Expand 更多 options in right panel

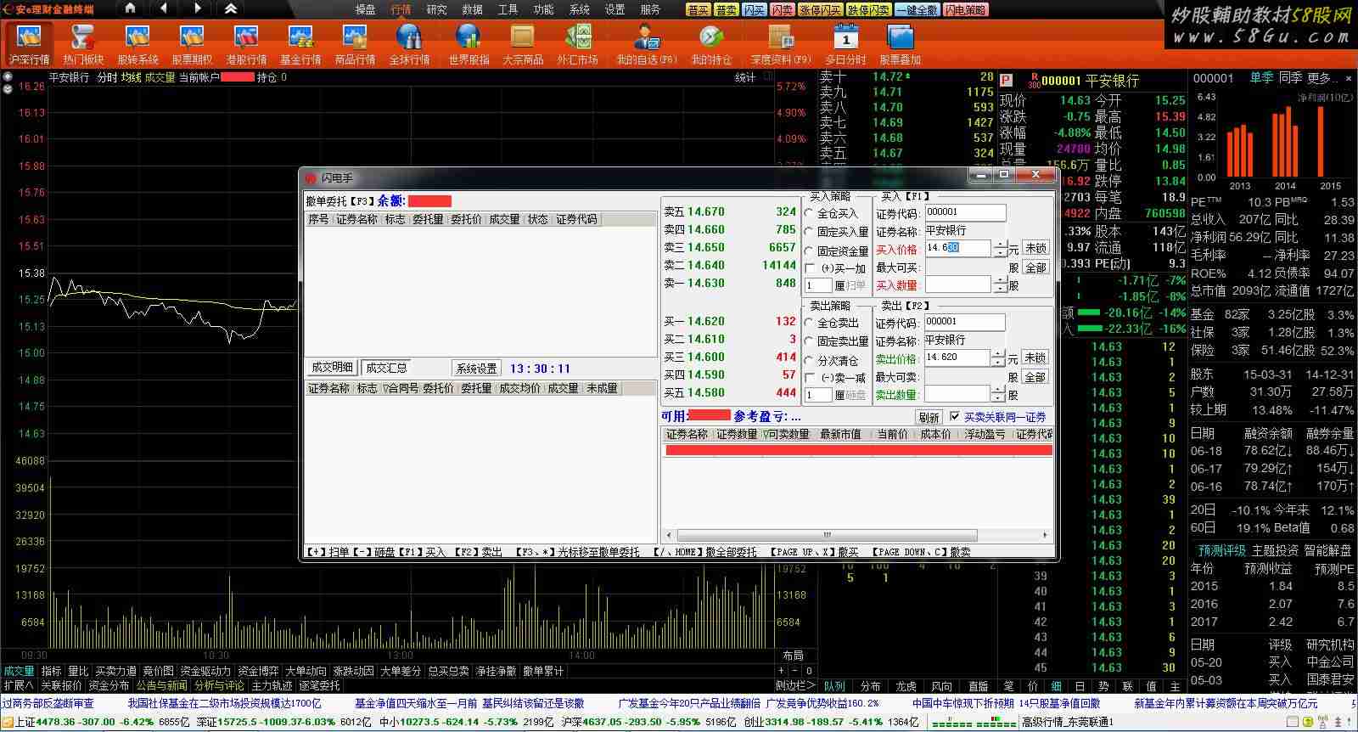coord(1324,78)
